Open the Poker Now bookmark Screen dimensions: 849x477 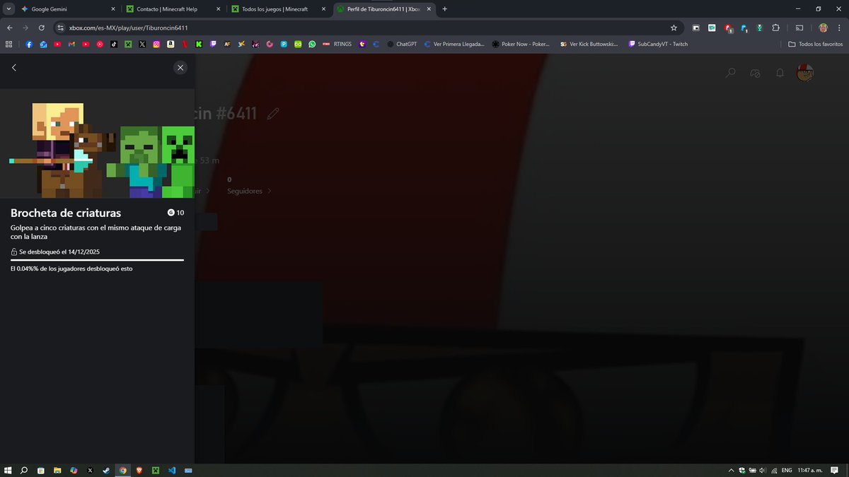click(521, 44)
